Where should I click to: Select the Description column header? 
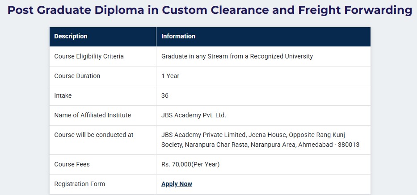coord(71,36)
